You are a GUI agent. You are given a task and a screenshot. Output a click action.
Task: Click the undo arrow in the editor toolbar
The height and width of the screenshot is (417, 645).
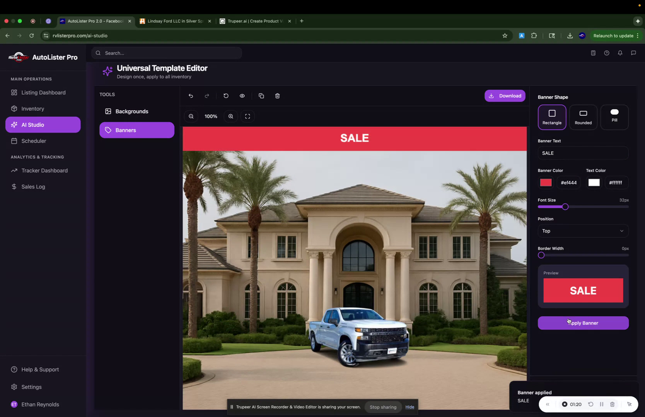(191, 96)
